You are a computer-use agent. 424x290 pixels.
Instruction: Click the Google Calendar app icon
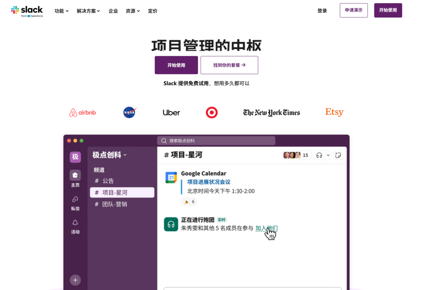[x=171, y=176]
